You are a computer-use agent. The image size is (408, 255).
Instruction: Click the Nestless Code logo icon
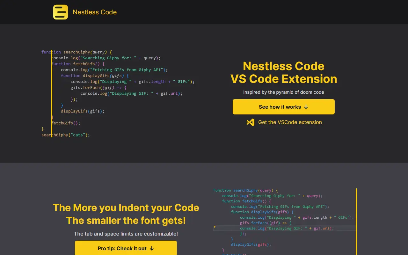click(x=61, y=12)
